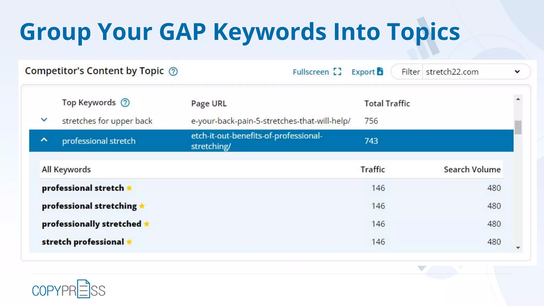544x306 pixels.
Task: Click 'professional stretch' in highlighted blue row
Action: (x=99, y=141)
